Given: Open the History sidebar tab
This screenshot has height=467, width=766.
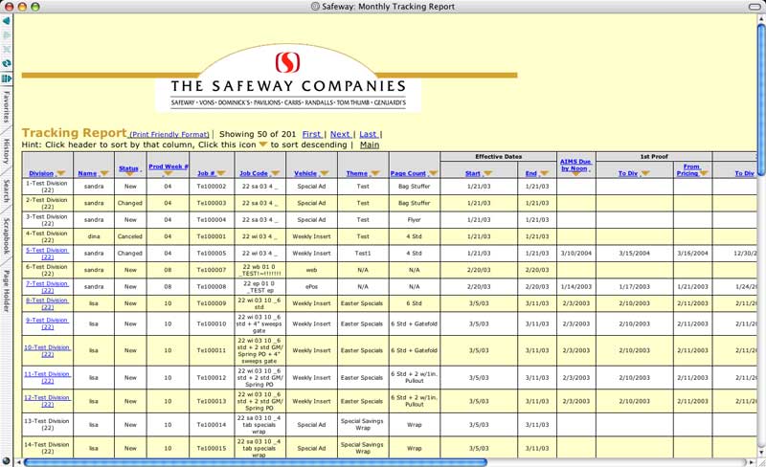Looking at the screenshot, I should tap(7, 150).
